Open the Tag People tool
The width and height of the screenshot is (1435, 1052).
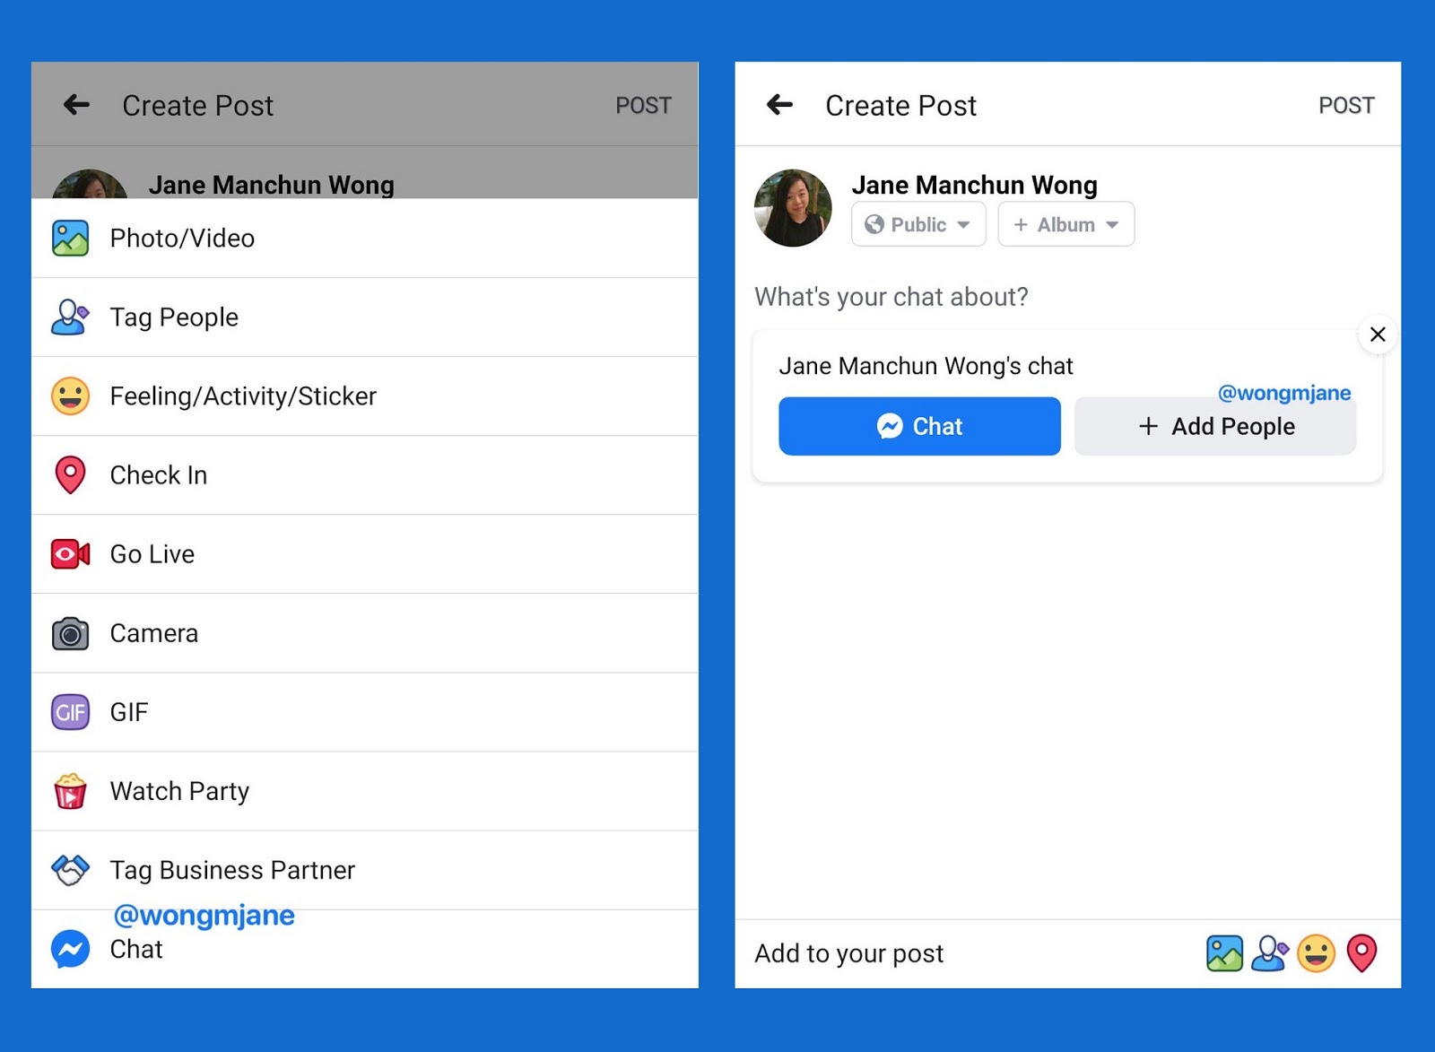tap(173, 317)
